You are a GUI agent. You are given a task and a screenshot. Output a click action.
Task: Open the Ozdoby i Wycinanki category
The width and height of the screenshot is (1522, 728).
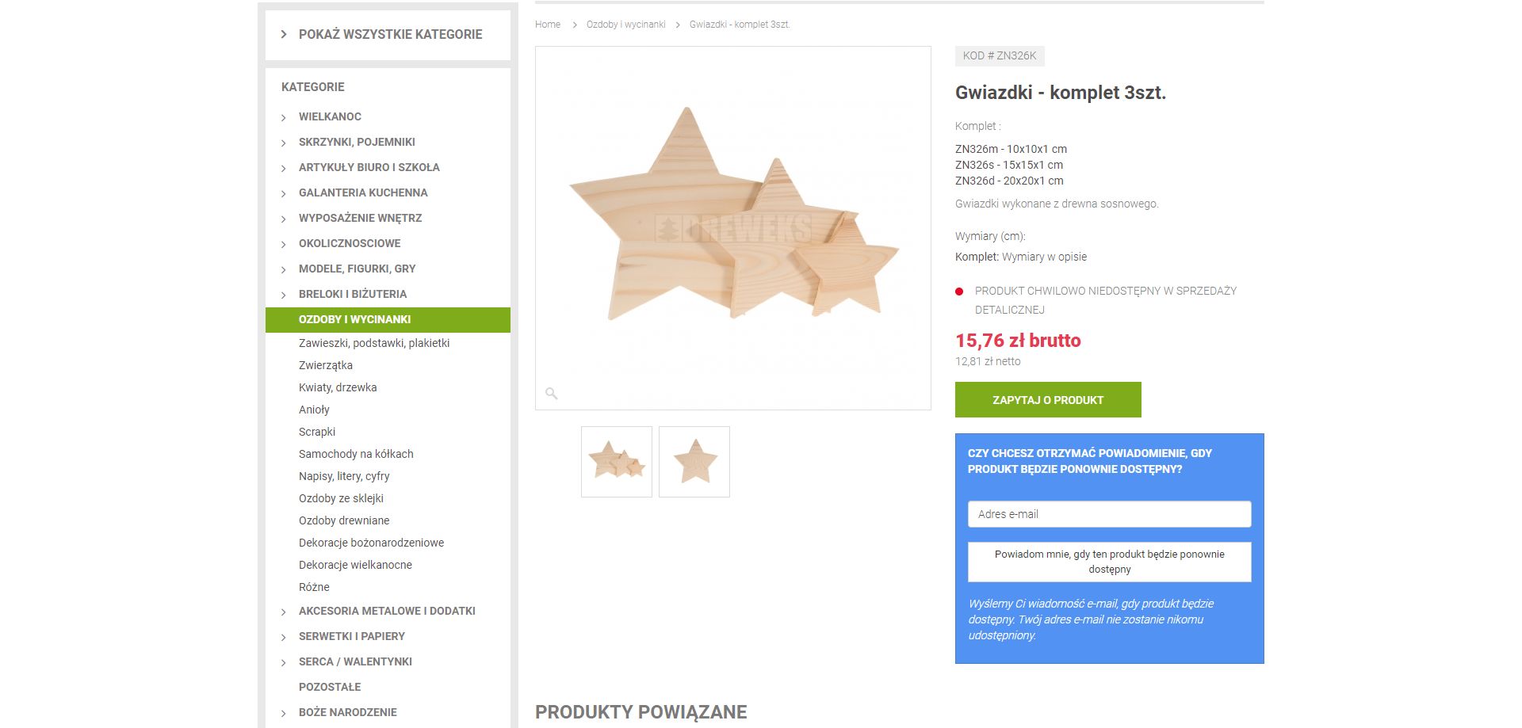tap(354, 319)
